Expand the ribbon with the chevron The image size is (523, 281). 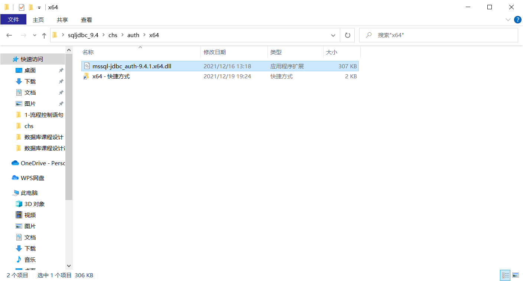point(508,20)
